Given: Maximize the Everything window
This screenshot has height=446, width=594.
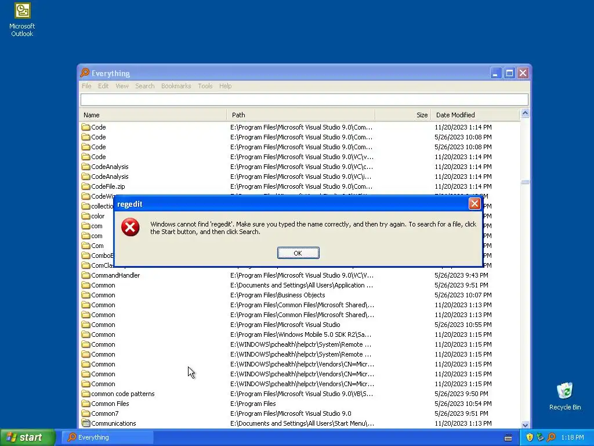Looking at the screenshot, I should tap(509, 73).
